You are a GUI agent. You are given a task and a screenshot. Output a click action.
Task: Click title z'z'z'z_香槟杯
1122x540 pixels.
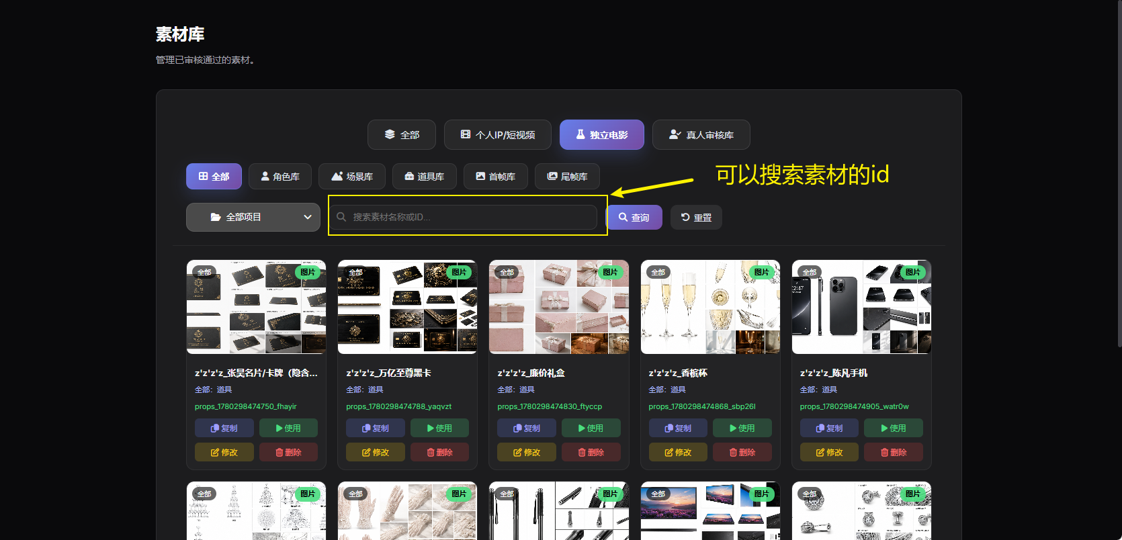click(678, 373)
